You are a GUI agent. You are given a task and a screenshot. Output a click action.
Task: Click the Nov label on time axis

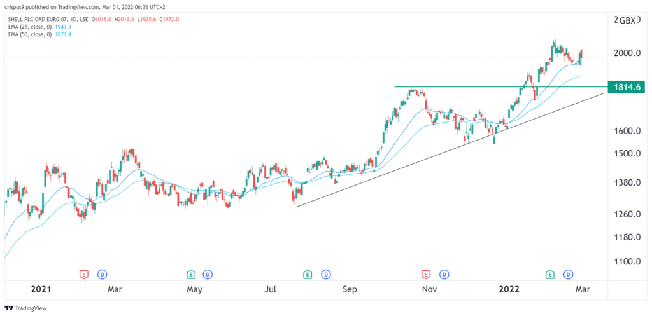pos(429,289)
